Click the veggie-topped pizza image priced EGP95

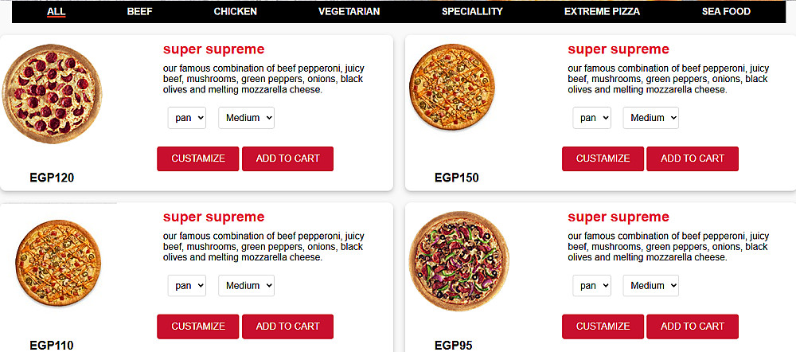(458, 261)
